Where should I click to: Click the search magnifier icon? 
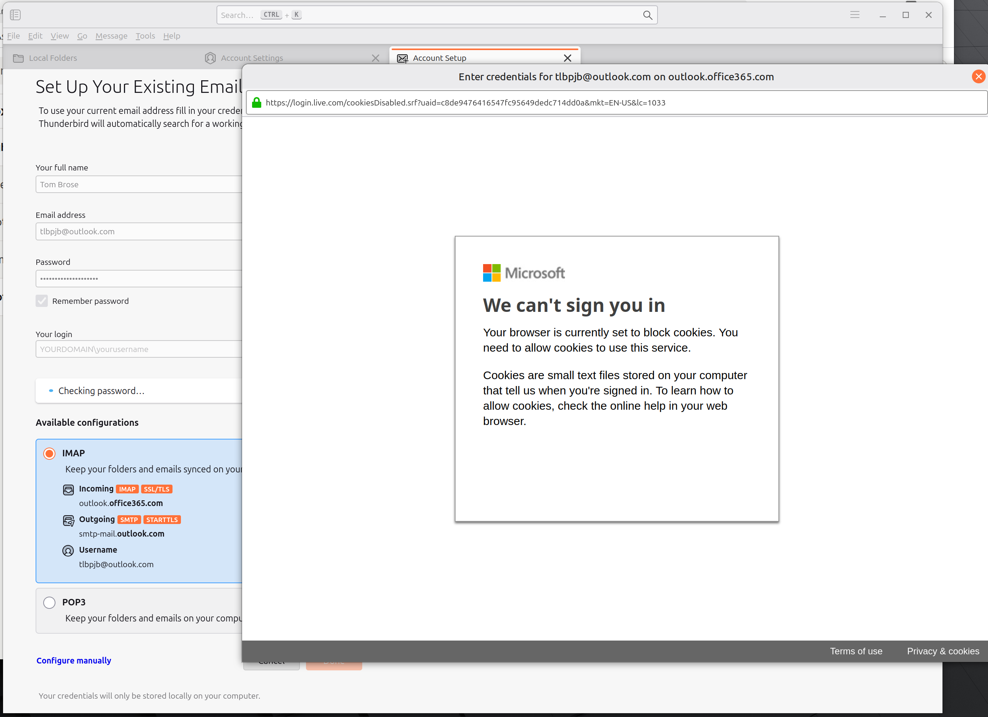[647, 15]
